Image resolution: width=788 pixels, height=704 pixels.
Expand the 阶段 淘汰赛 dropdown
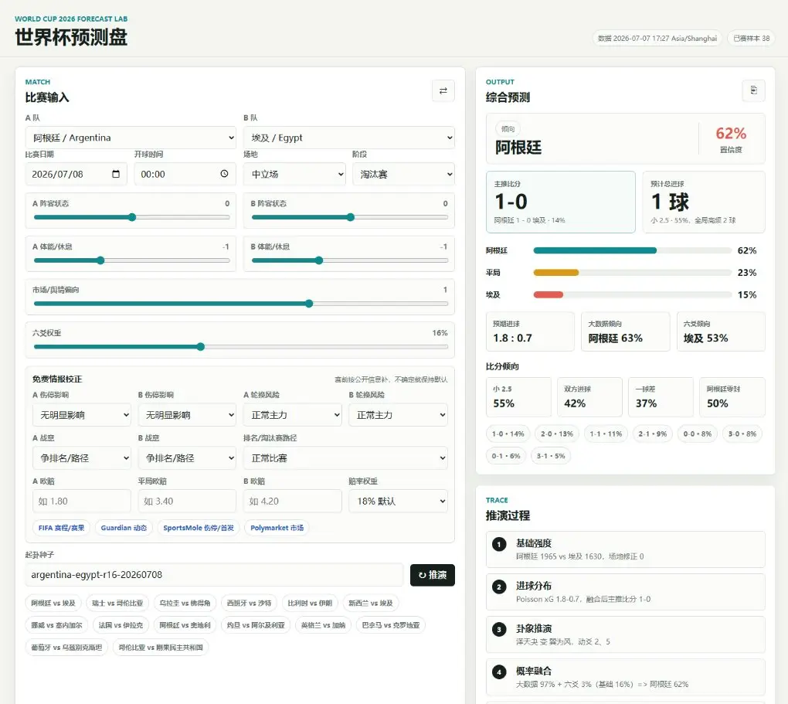point(403,174)
